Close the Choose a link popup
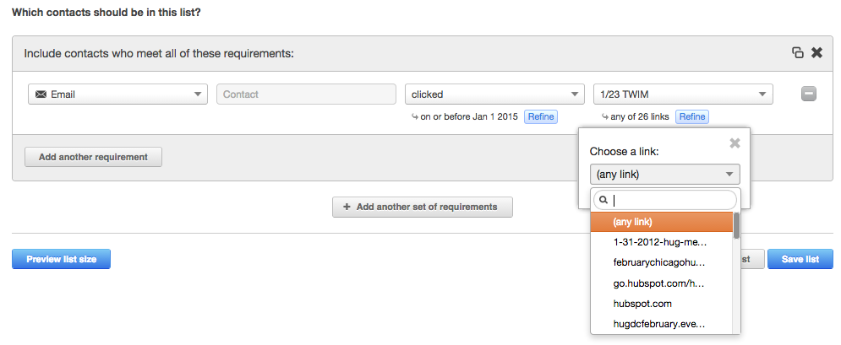 pos(735,143)
